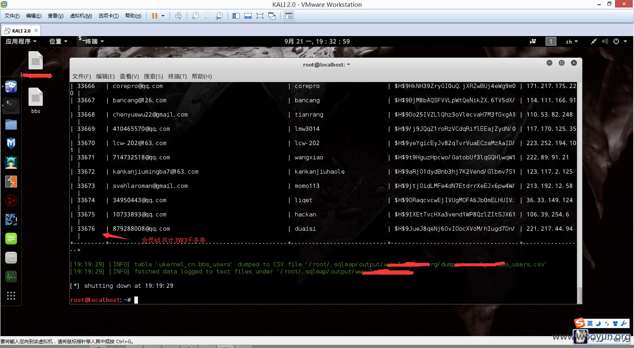Open the VMware 文件(F) menu

12,16
